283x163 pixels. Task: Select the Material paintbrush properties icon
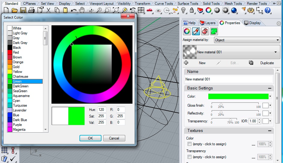pos(196,31)
